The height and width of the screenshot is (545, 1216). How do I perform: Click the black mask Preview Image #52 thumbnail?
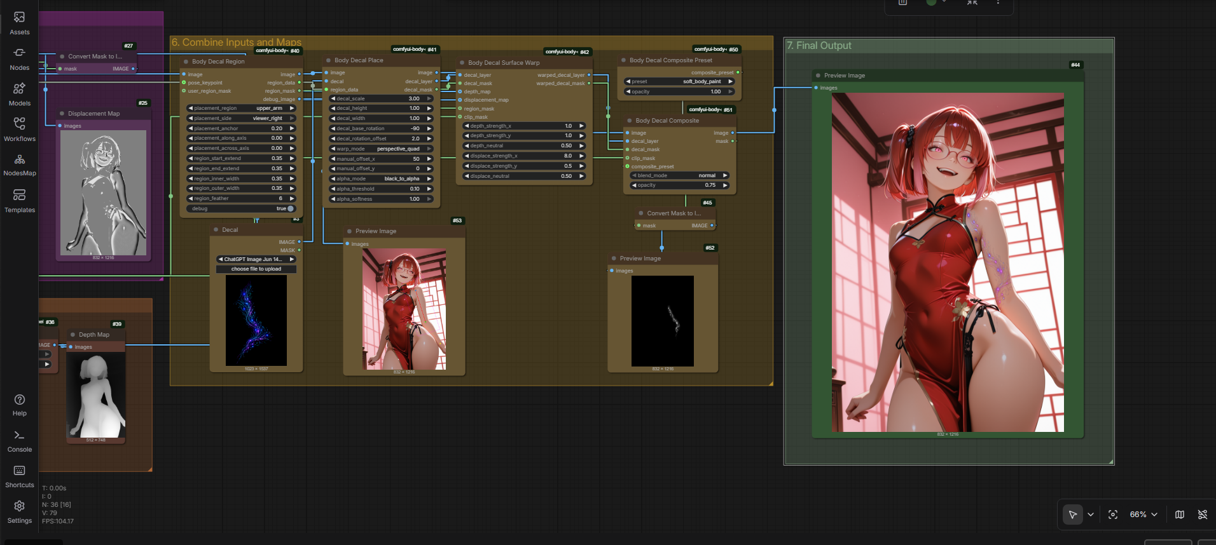(663, 321)
